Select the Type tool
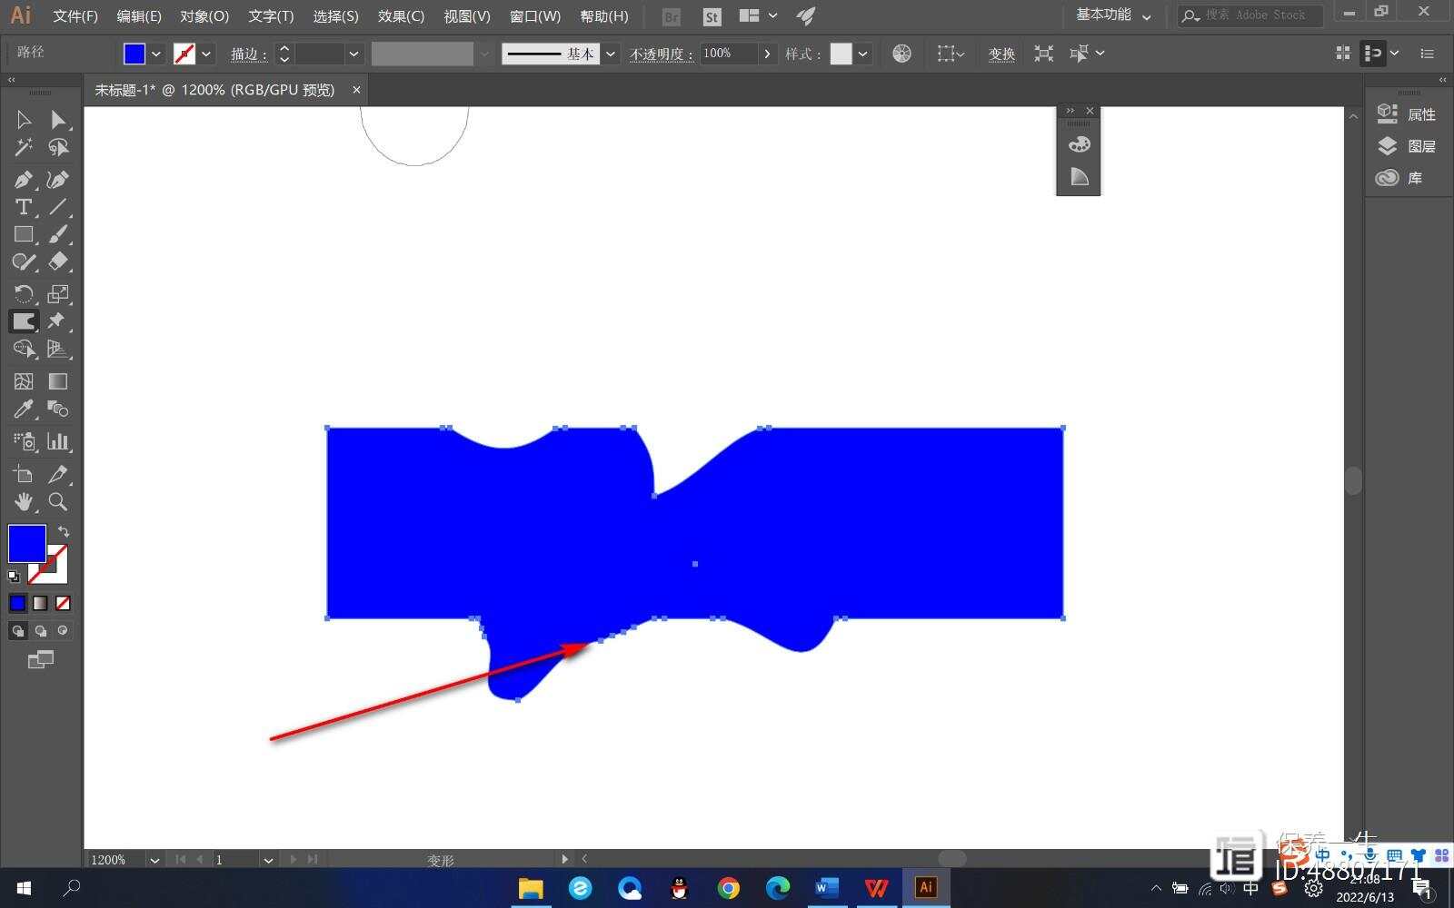1454x908 pixels. pyautogui.click(x=24, y=207)
